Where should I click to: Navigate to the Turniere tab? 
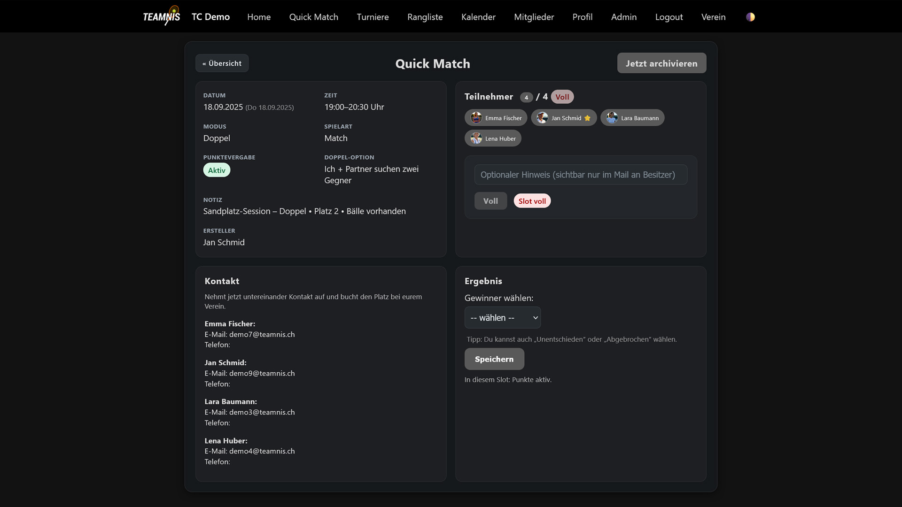[x=373, y=17]
